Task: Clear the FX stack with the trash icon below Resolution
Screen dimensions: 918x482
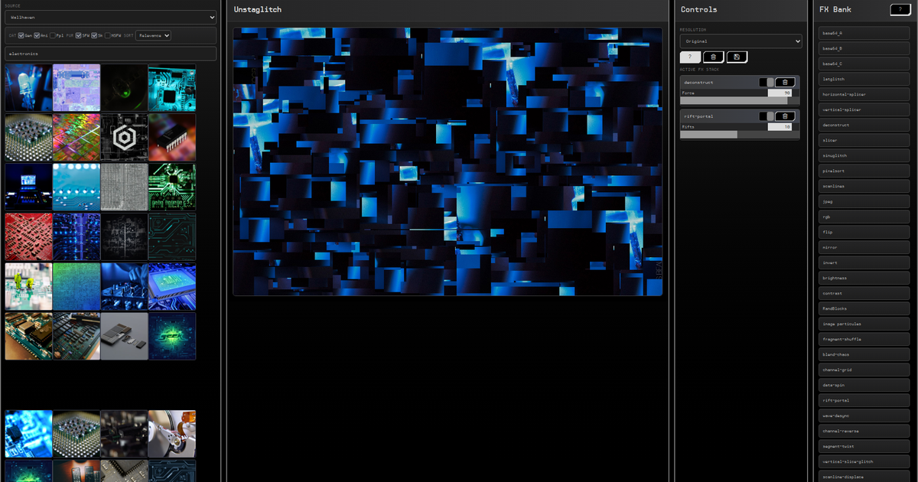Action: point(713,57)
